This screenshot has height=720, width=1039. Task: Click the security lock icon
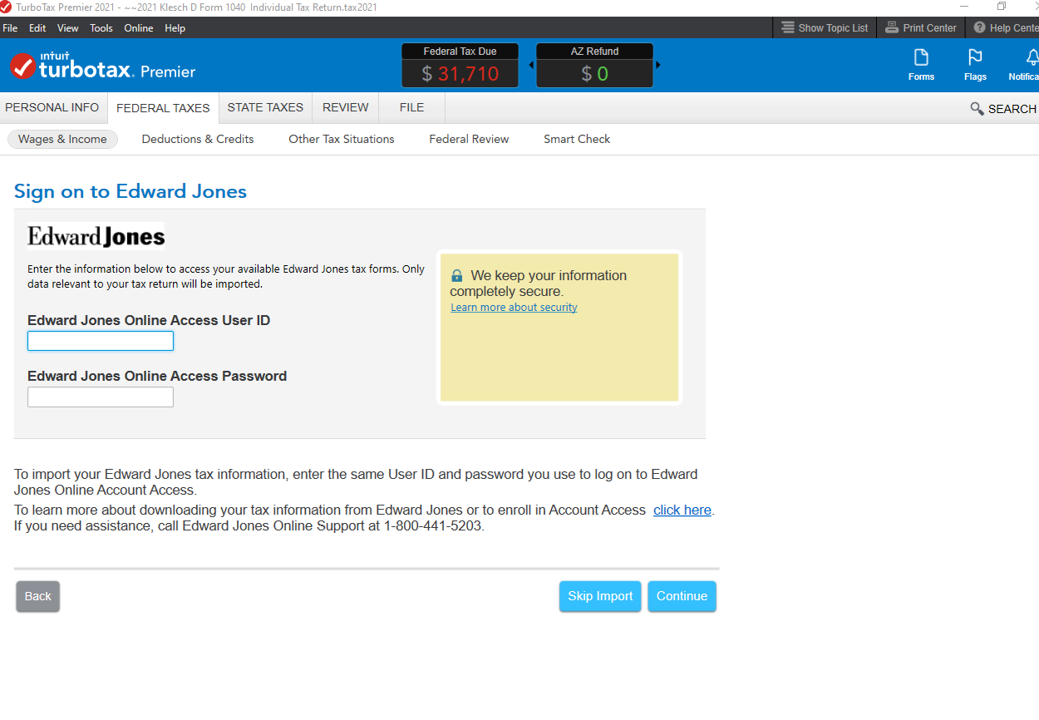tap(456, 275)
